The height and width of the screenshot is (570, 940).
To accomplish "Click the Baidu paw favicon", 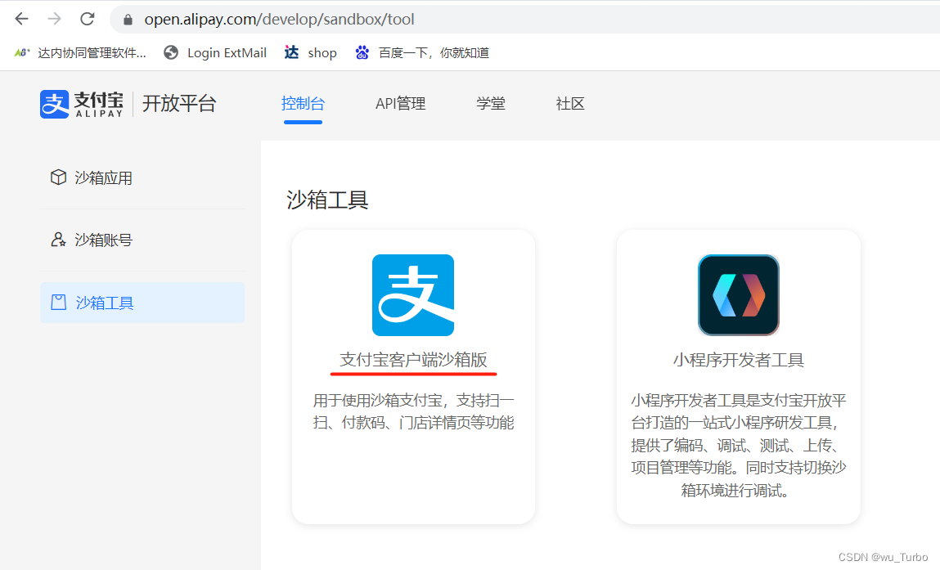I will 362,52.
